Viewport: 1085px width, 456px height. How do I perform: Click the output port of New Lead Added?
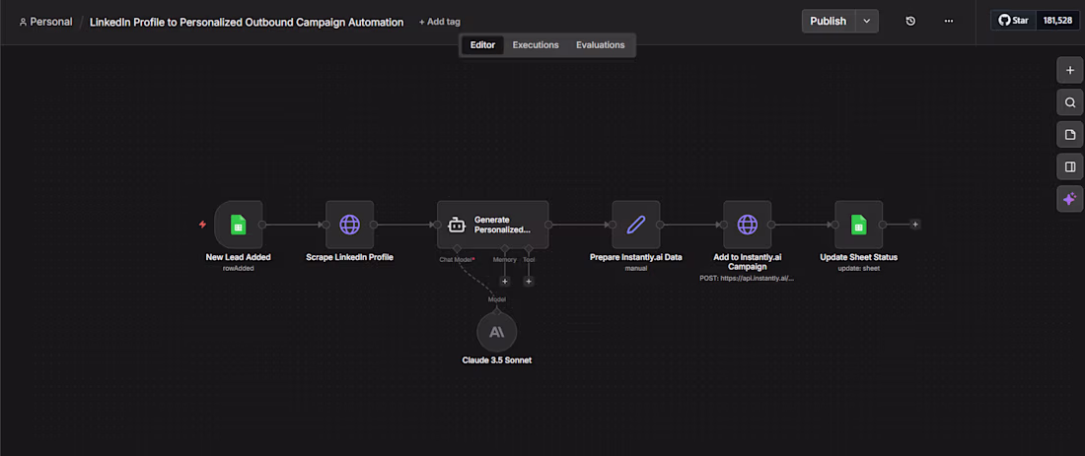pyautogui.click(x=262, y=225)
